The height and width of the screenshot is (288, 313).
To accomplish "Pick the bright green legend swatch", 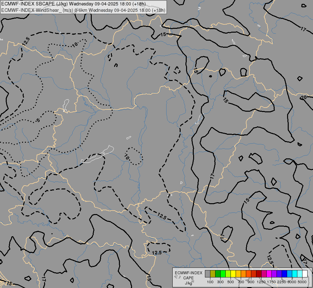I will coord(223,274).
